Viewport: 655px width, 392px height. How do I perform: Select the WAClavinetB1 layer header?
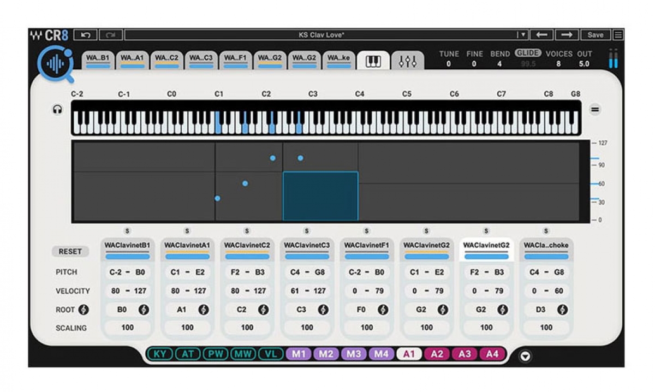(x=127, y=250)
